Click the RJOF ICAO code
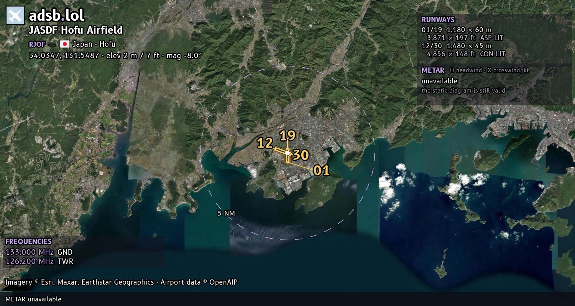This screenshot has height=306, width=575. tap(38, 44)
